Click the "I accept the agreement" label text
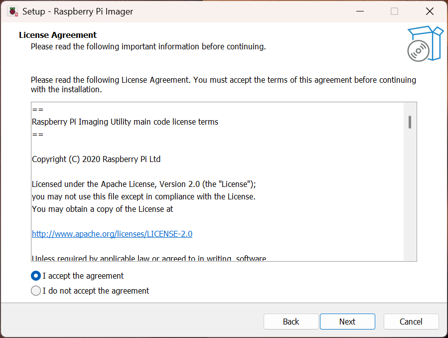 [83, 276]
